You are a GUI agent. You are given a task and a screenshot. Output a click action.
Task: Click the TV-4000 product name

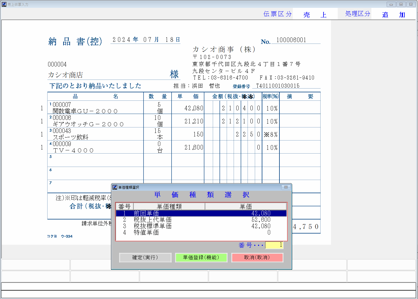(x=73, y=150)
